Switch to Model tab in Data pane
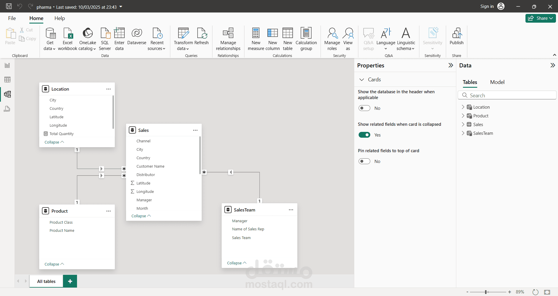558x296 pixels. pos(497,82)
